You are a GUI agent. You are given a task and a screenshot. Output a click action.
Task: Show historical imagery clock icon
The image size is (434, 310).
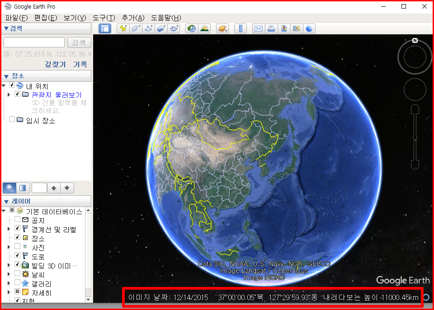tap(192, 28)
